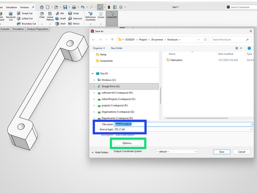Select the Boundary Cut tool
Screen dimensions: 257x193
26,24
